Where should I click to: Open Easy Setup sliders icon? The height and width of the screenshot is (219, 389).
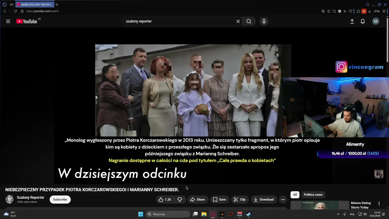coord(384,11)
